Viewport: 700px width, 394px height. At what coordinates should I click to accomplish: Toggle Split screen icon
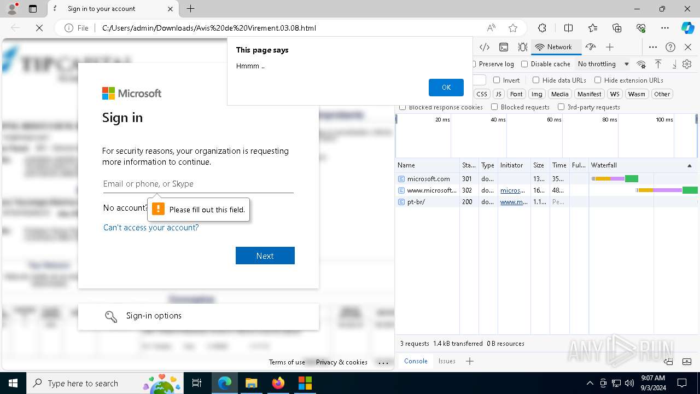coord(568,28)
